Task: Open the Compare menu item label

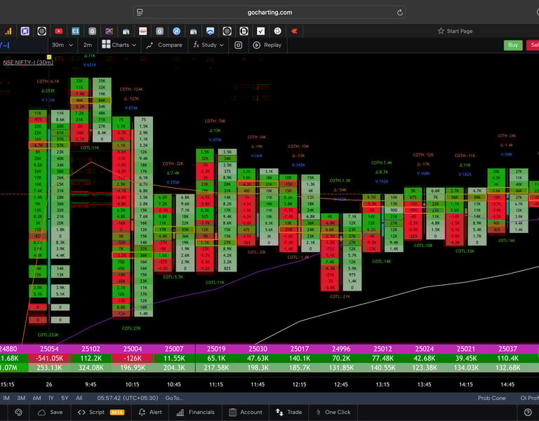Action: tap(170, 45)
